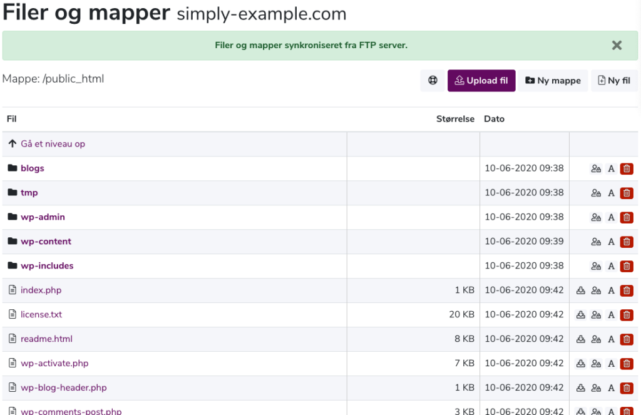The width and height of the screenshot is (641, 415).
Task: Open the index.php file
Action: tap(41, 290)
